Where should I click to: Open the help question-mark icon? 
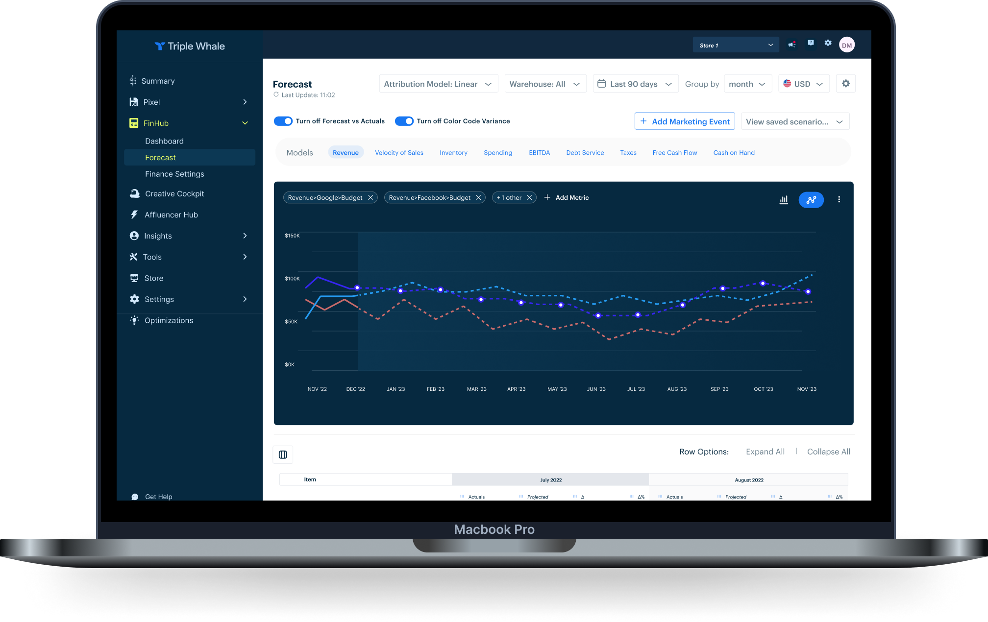pos(811,43)
